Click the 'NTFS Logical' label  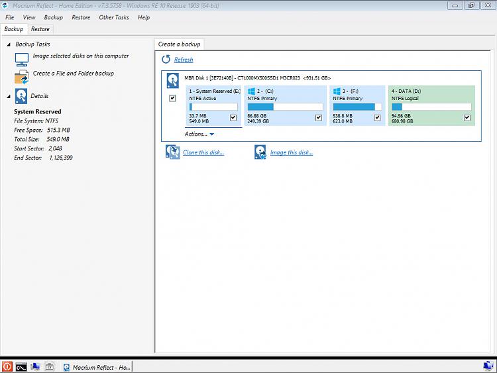tap(405, 99)
